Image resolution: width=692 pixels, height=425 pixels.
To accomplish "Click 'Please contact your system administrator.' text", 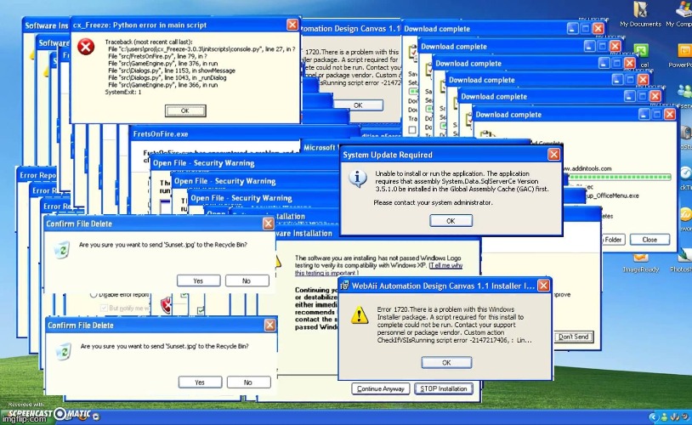I will (x=433, y=202).
